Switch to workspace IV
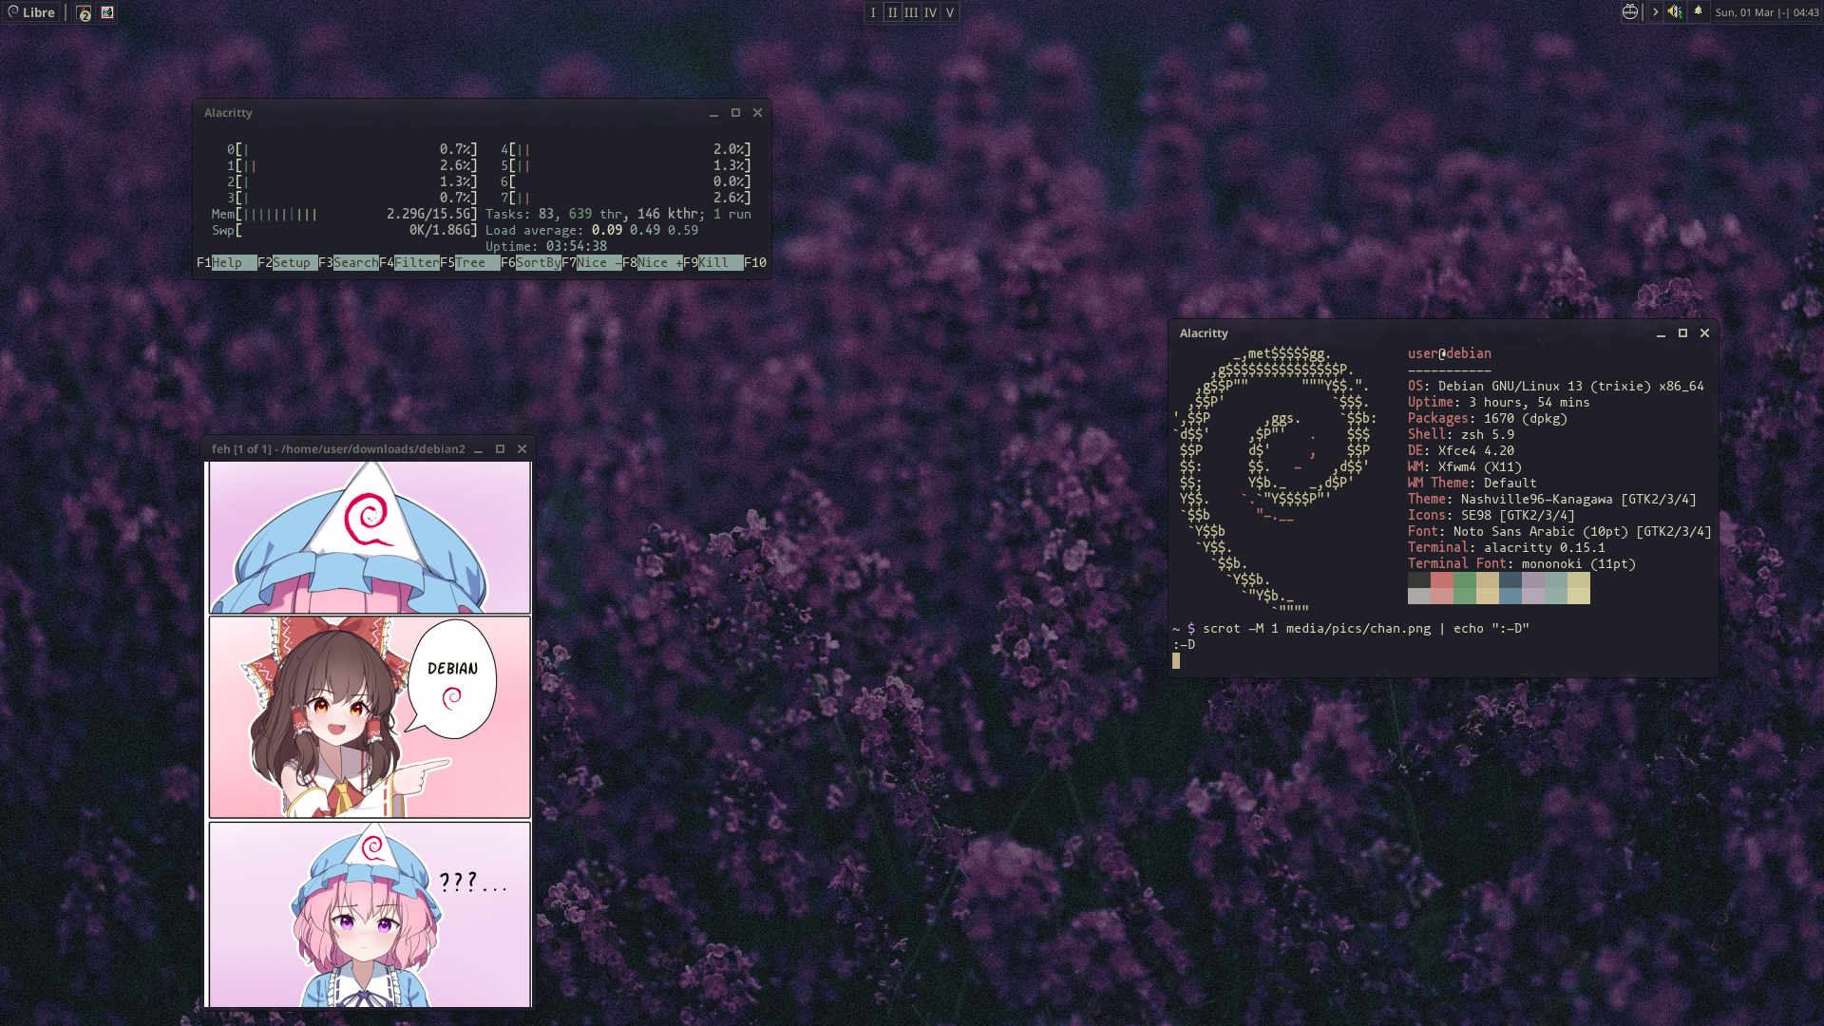Viewport: 1824px width, 1026px height. coord(930,12)
